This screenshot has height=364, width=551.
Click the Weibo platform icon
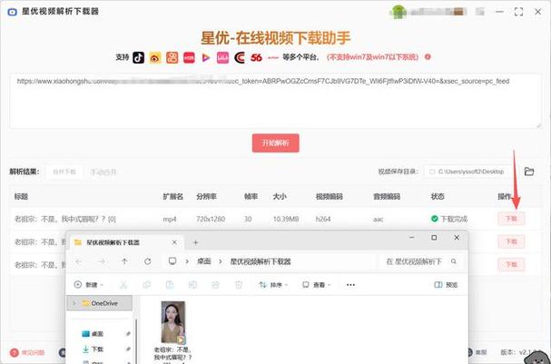pos(155,56)
